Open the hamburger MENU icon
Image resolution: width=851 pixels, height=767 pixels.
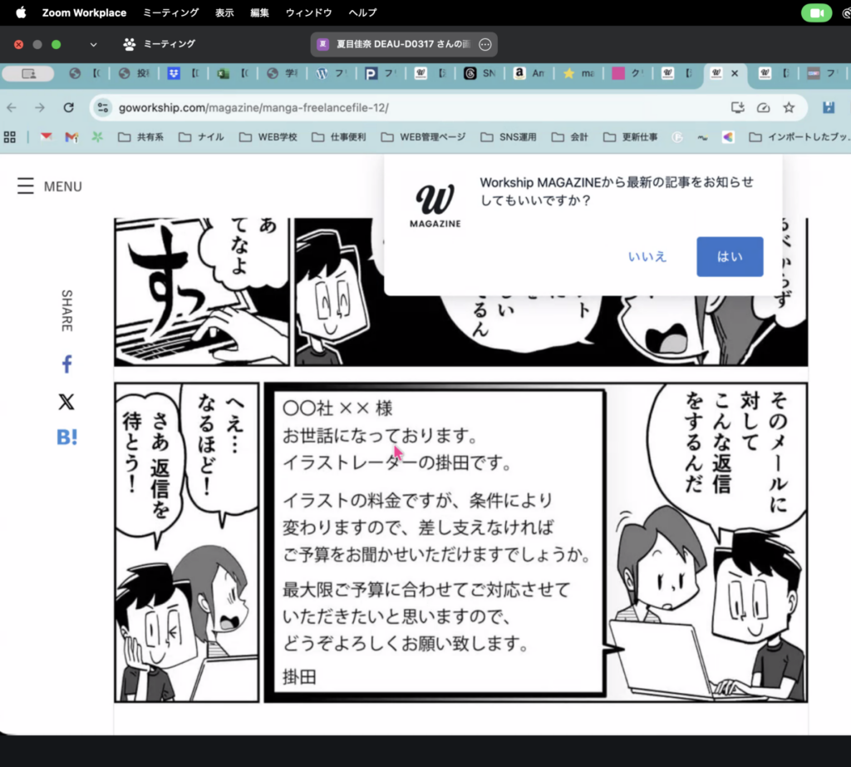click(x=25, y=186)
